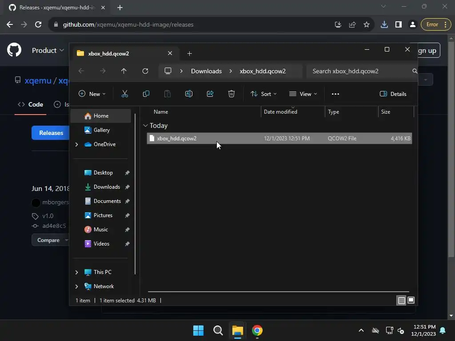Open Music in the navigation pane
Viewport: 455px width, 341px height.
101,230
